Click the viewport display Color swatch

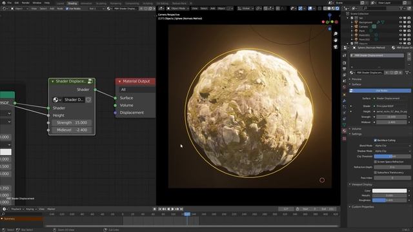pos(389,191)
